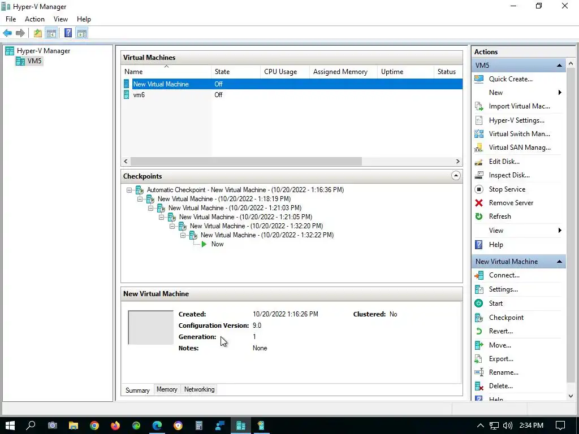Open Virtual SAN Manager
The width and height of the screenshot is (579, 434).
coord(520,147)
